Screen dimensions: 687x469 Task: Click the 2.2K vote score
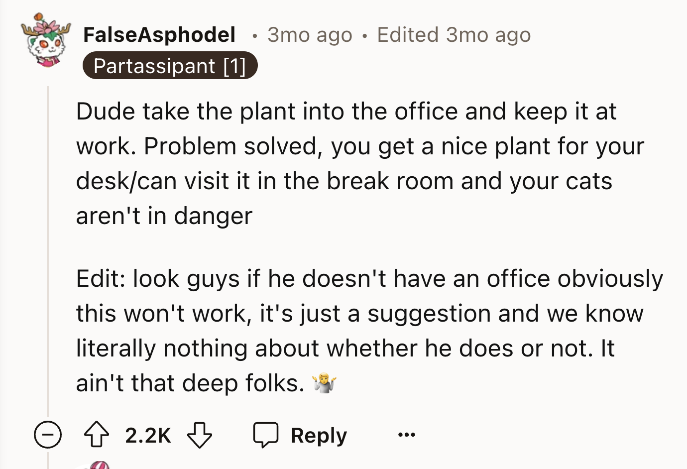click(x=148, y=435)
